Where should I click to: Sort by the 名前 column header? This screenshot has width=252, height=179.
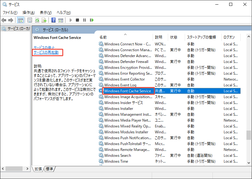click(125, 37)
